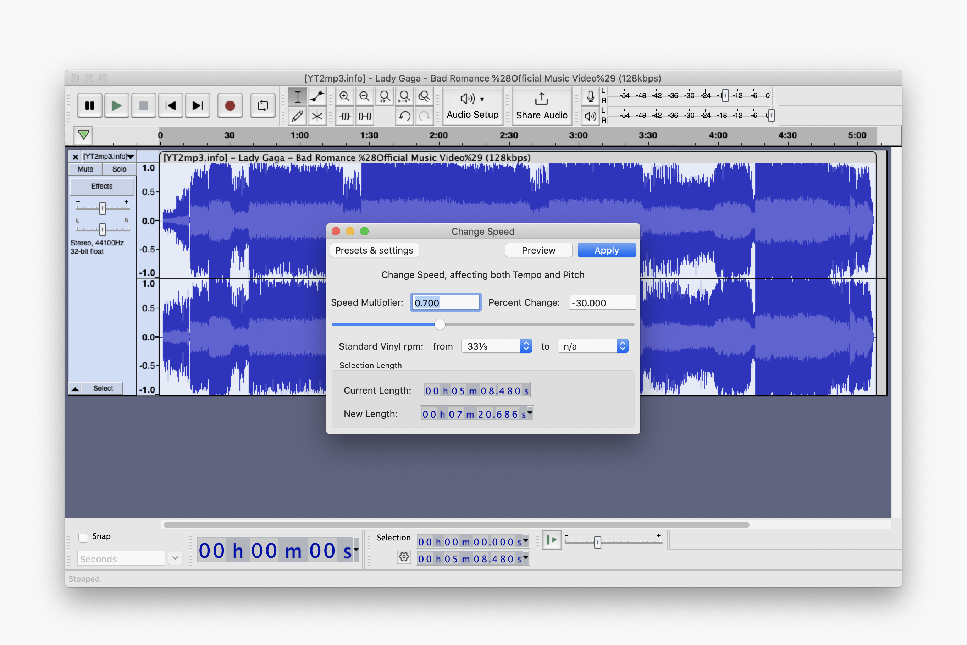Click the red Record button
This screenshot has height=645, width=967.
(x=230, y=106)
